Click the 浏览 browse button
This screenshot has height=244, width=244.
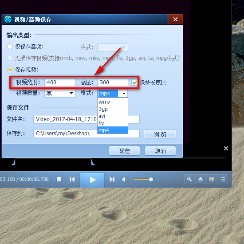click(160, 134)
